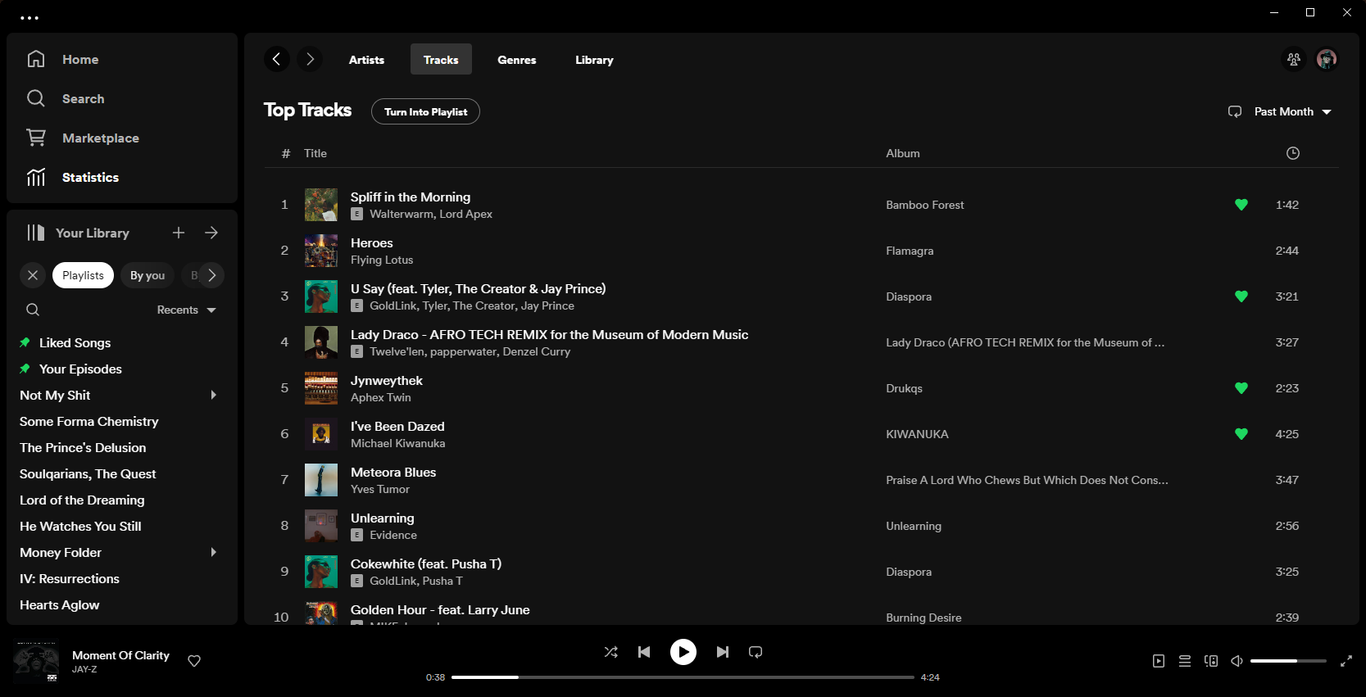Open the Queue icon
This screenshot has height=697, width=1366.
click(x=1185, y=661)
